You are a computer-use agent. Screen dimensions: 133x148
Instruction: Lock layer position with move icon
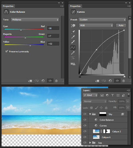[101, 108]
